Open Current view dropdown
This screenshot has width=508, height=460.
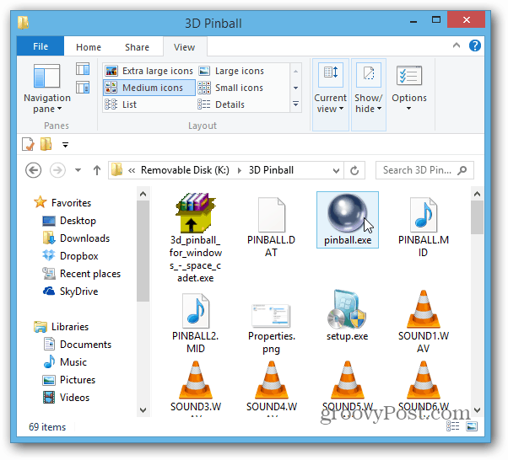(330, 94)
